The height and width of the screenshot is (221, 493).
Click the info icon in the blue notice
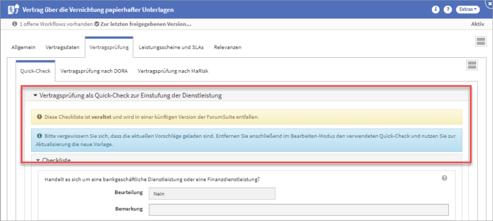pos(39,136)
